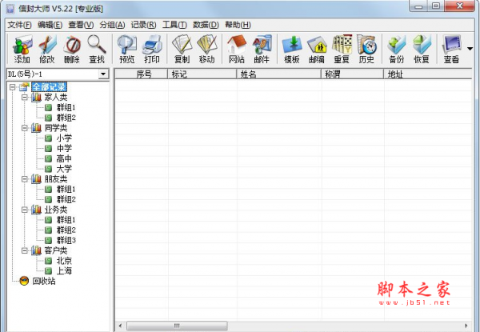
Task: Open the 网站 (Website) house icon
Action: (237, 49)
